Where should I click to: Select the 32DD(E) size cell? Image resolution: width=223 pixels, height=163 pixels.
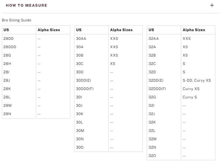tap(156, 80)
